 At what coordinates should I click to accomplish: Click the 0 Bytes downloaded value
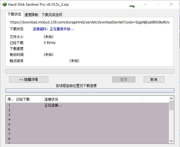click(50, 43)
